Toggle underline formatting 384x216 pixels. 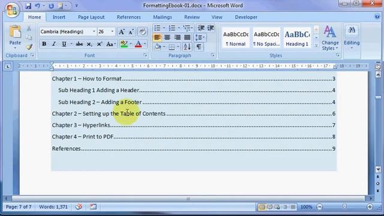pyautogui.click(x=64, y=44)
